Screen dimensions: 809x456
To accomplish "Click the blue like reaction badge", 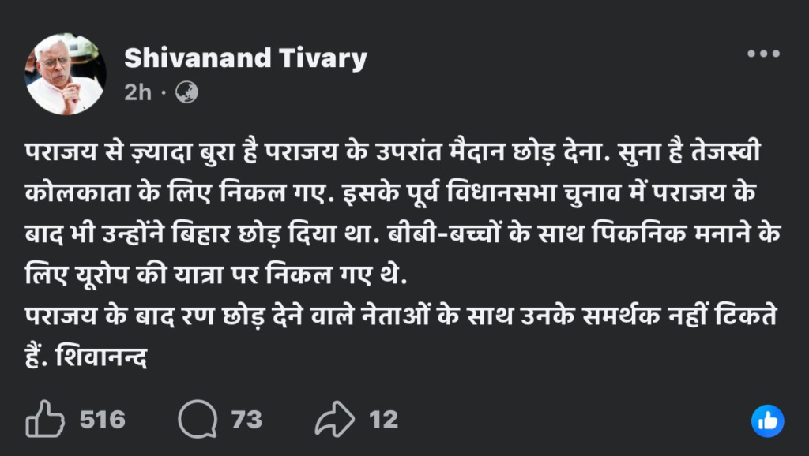I will point(766,420).
